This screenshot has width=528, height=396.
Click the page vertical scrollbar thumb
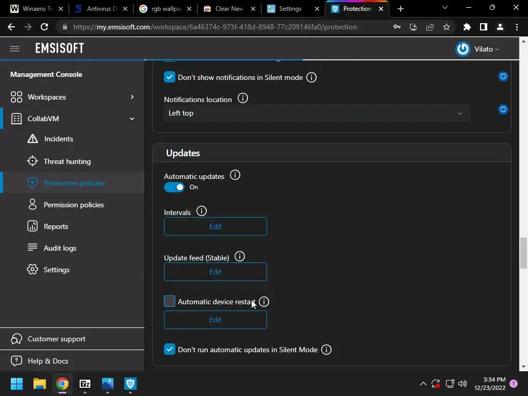tap(523, 253)
